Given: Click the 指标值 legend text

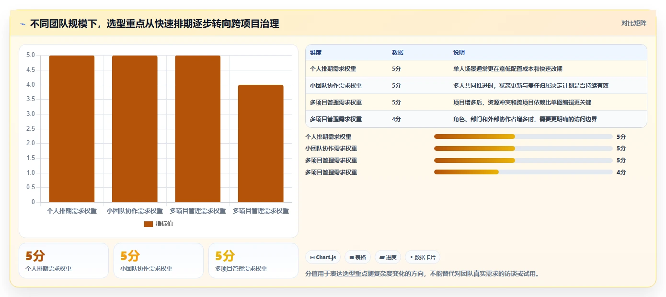Looking at the screenshot, I should [x=164, y=224].
